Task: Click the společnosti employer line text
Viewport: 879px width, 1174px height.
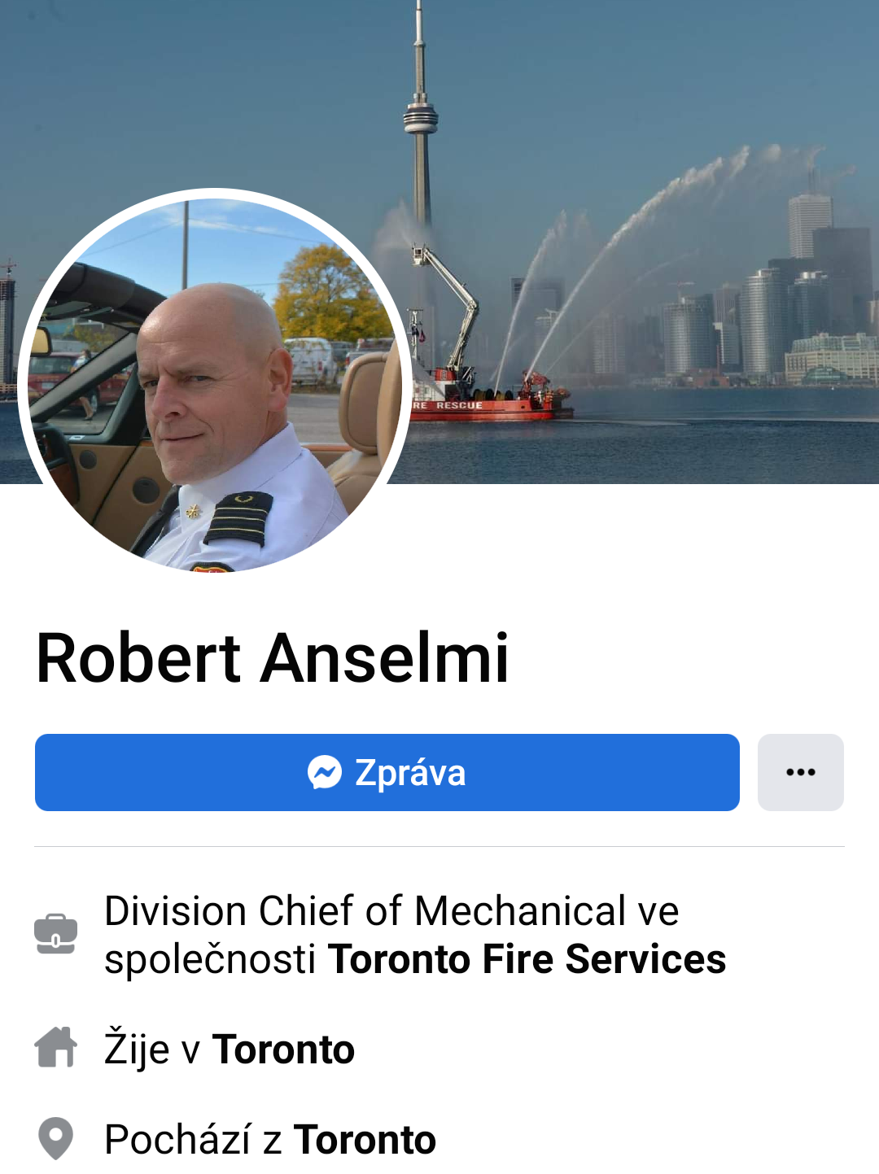Action: tap(415, 958)
